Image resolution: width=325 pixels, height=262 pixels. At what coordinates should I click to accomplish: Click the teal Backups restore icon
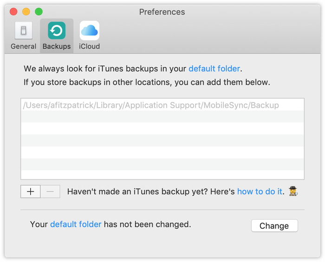57,31
